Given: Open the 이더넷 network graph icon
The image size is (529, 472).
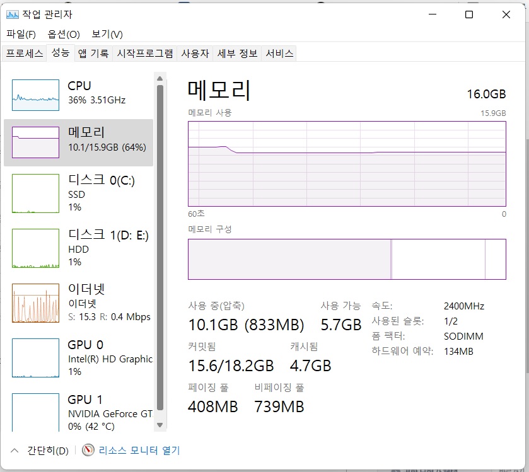Looking at the screenshot, I should point(35,303).
